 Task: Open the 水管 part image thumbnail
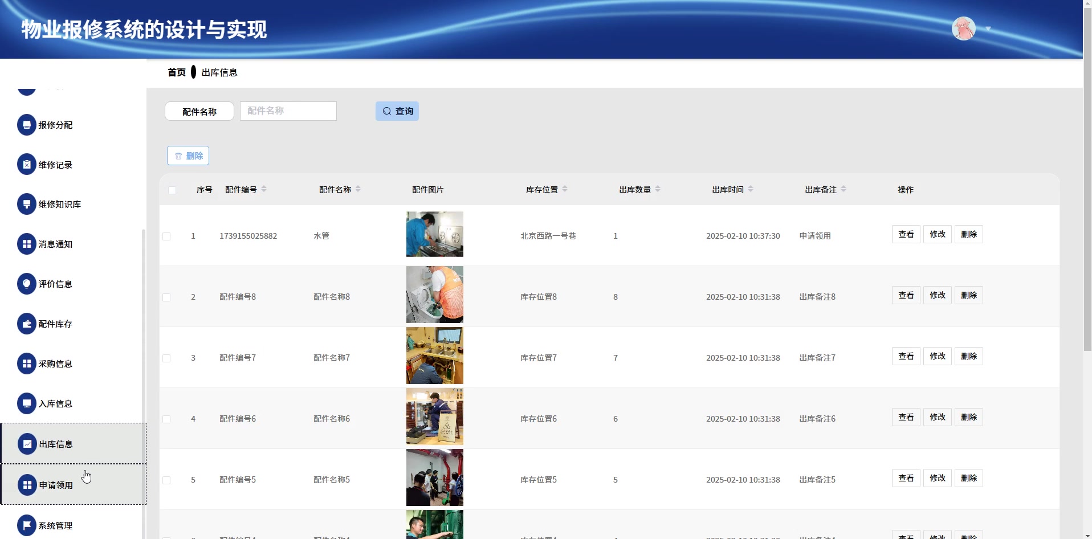(x=435, y=234)
